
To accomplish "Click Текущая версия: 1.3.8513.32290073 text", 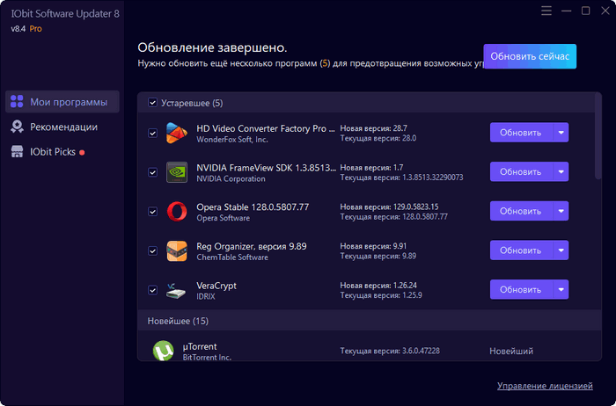I will tap(401, 178).
